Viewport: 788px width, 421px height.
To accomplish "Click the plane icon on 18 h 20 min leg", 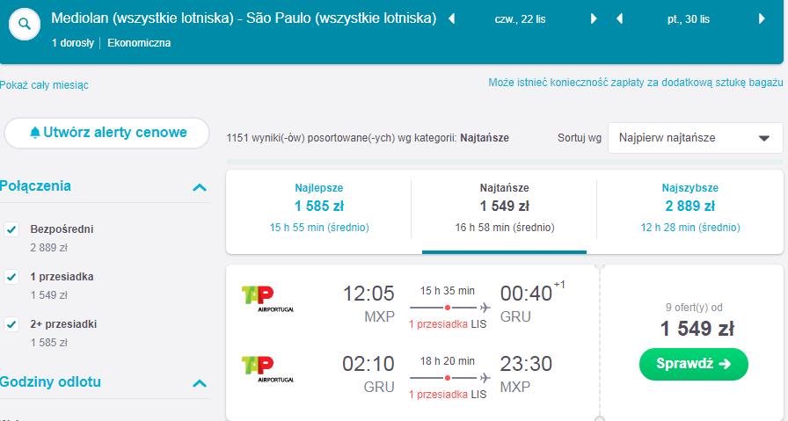I will pos(485,377).
